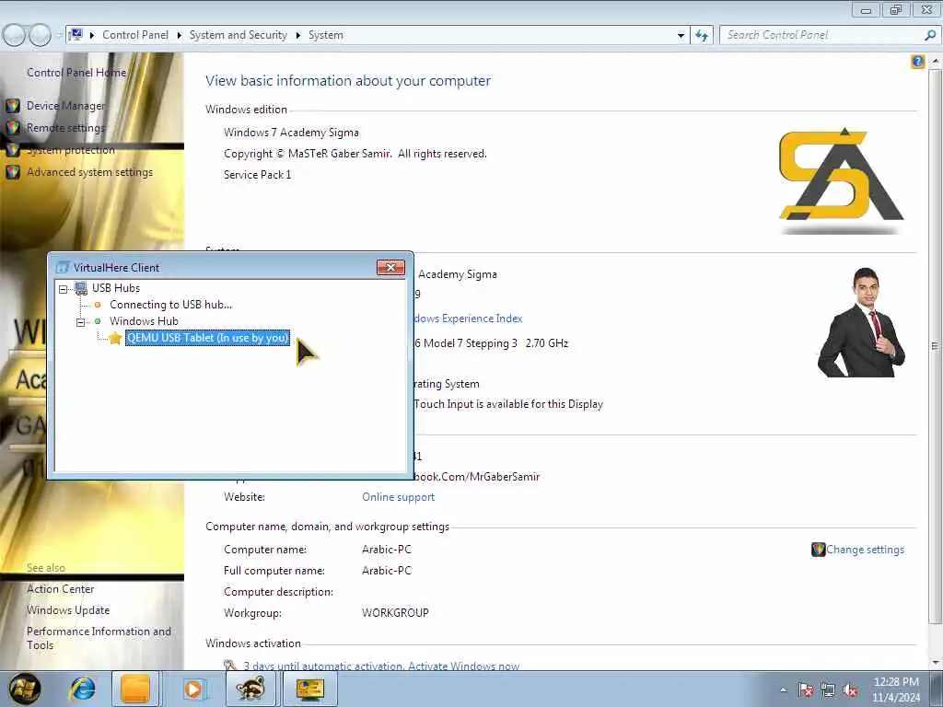Screen dimensions: 943x707
Task: Click Control Panel in breadcrumb
Action: click(x=135, y=35)
